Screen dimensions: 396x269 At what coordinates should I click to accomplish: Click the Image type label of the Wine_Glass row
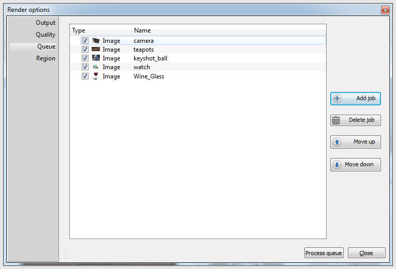111,76
